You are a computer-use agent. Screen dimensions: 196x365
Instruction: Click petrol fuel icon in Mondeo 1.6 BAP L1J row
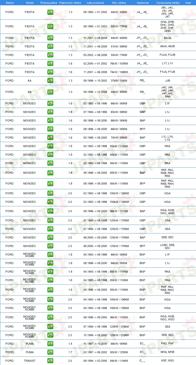50,120
